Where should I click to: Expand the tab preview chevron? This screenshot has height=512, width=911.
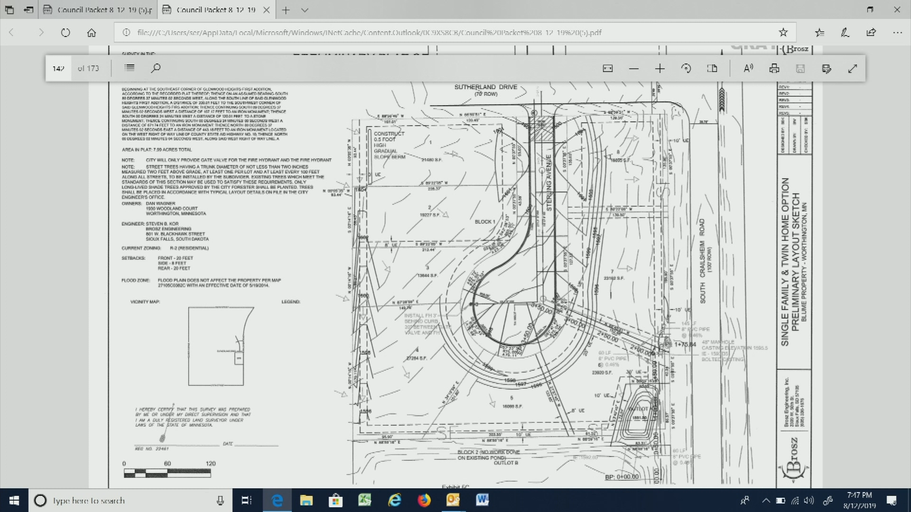(x=305, y=9)
